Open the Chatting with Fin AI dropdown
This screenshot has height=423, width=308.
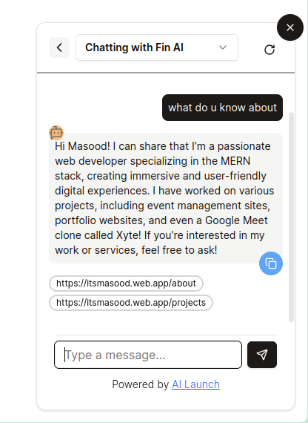(157, 47)
